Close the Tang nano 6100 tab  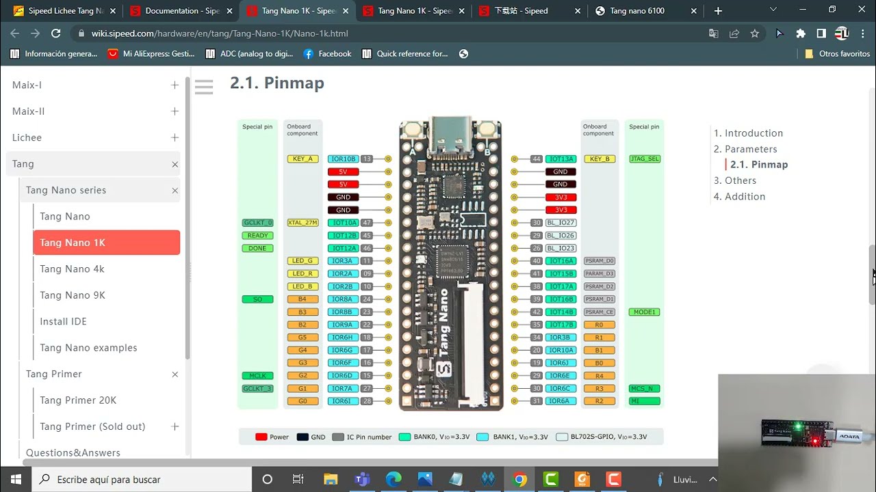pyautogui.click(x=694, y=11)
